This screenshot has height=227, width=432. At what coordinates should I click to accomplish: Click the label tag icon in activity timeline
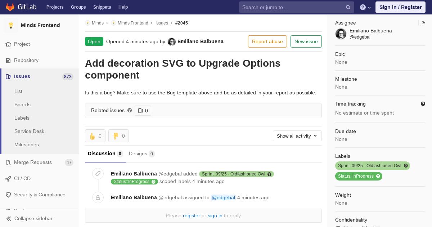click(x=98, y=174)
